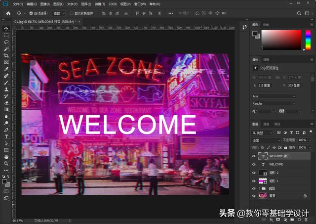Screen dimensions: 316x224
Task: Select the Frame tool
Action: pyautogui.click(x=6, y=62)
